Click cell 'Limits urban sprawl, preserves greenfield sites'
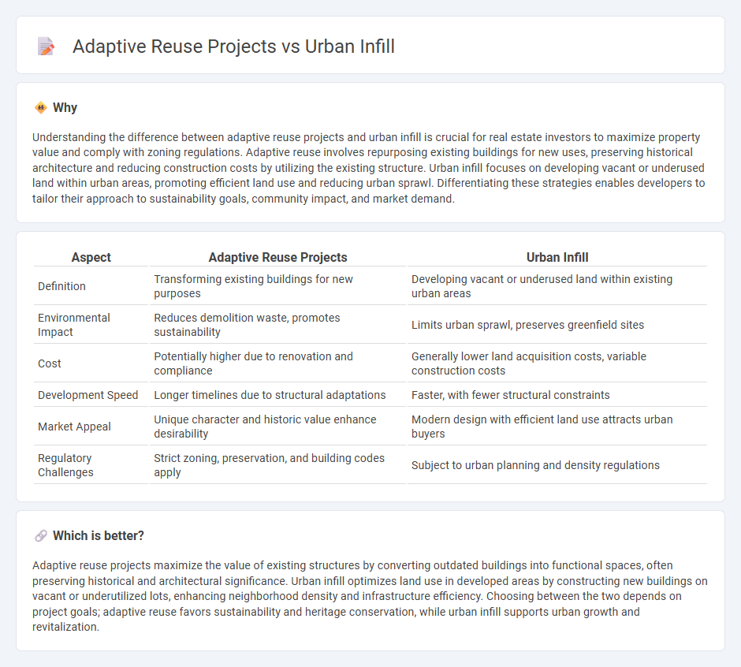 (x=557, y=325)
